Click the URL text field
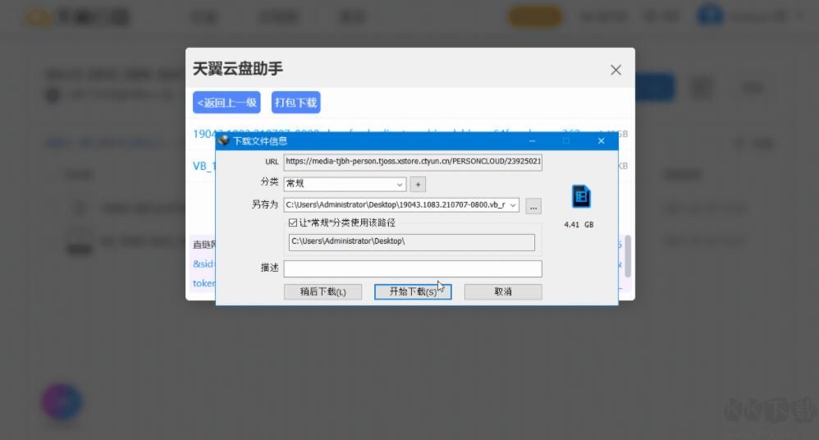This screenshot has height=440, width=819. tap(413, 162)
